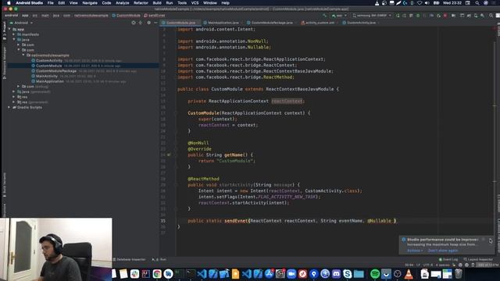Collapse the app module in project tree
Image resolution: width=500 pixels, height=281 pixels.
[x=9, y=29]
